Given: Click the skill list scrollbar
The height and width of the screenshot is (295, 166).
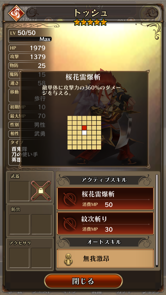Looking at the screenshot, I should 157,220.
